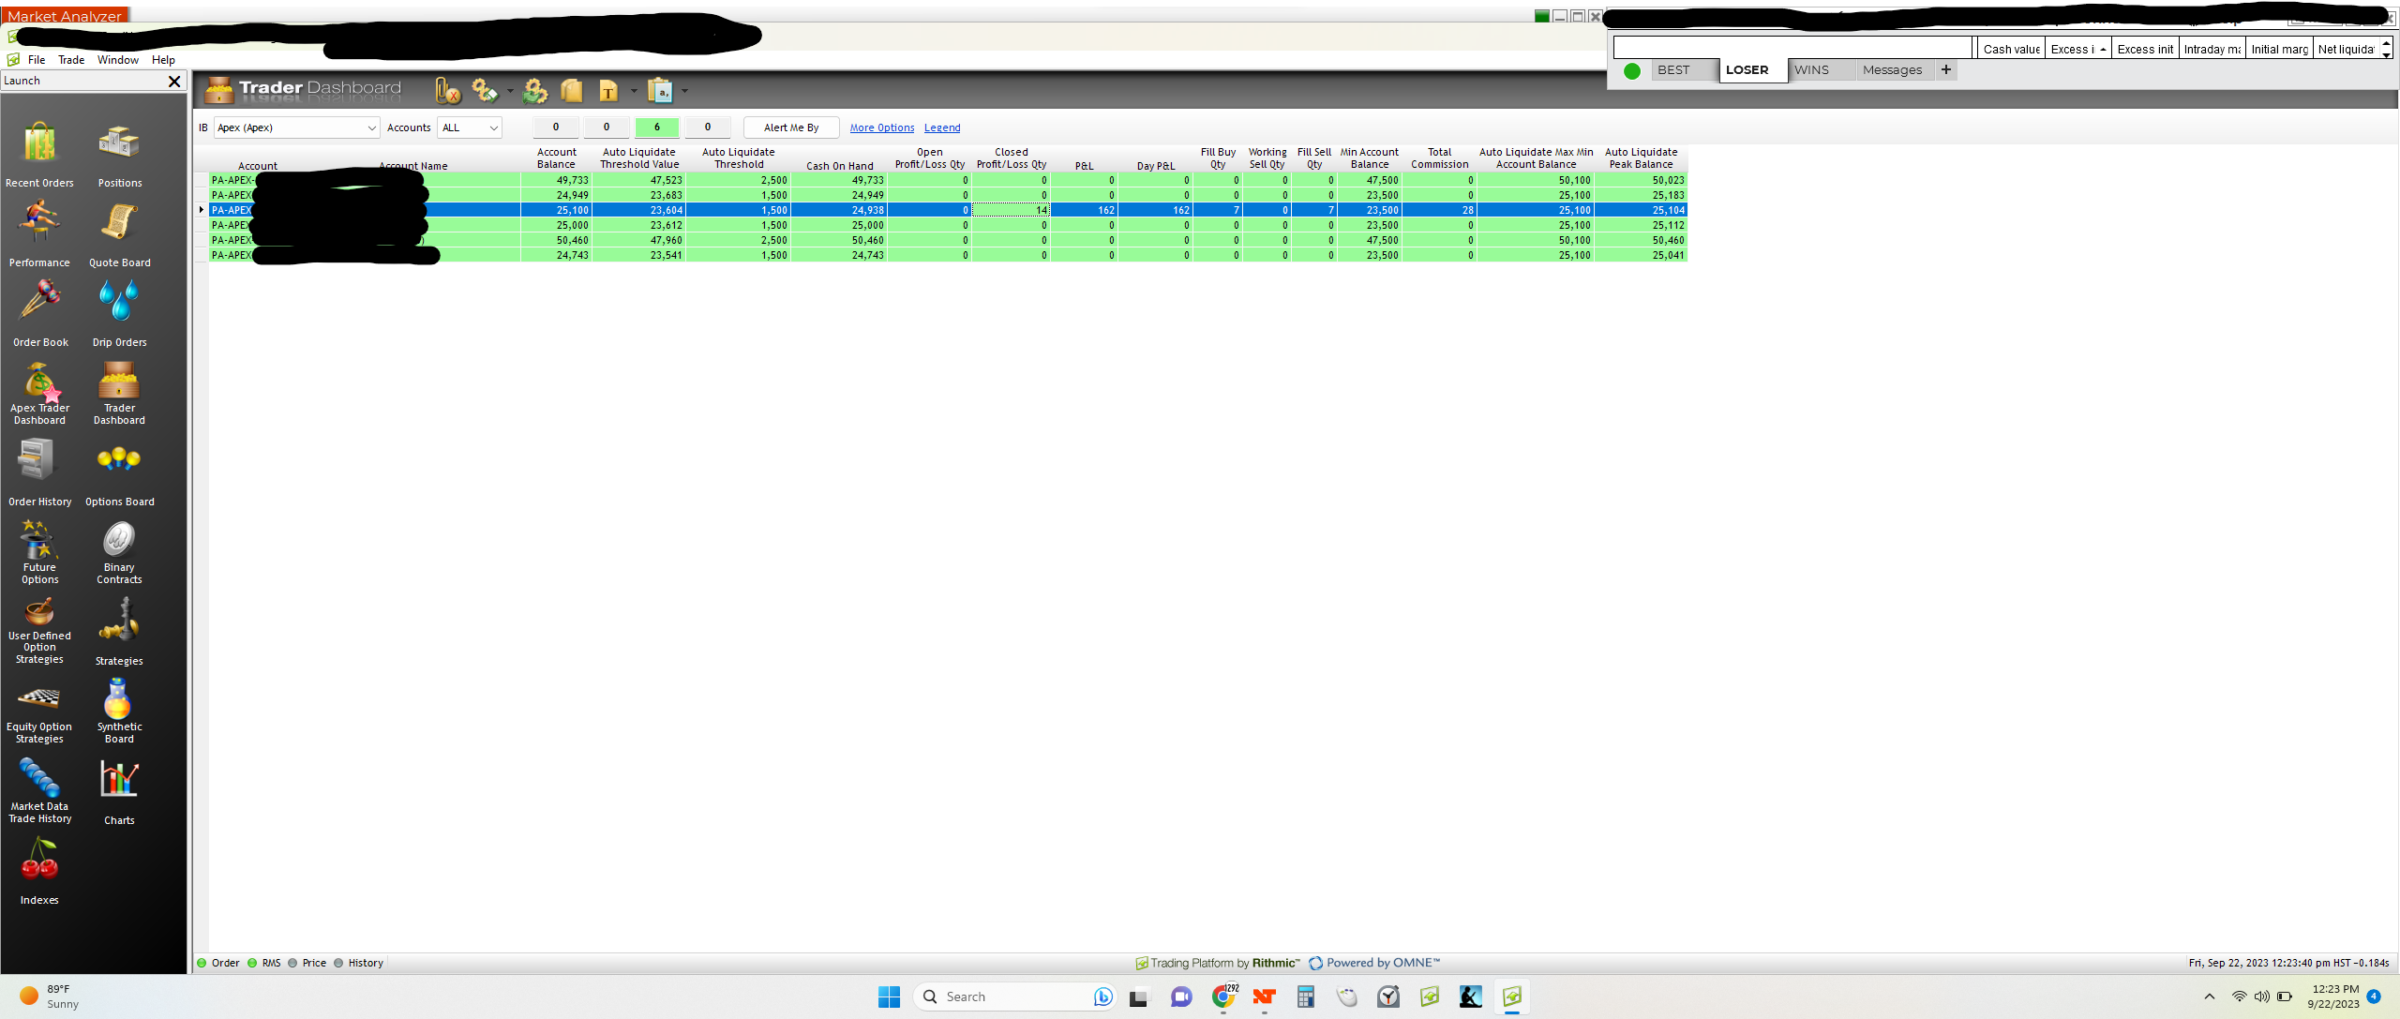Click the yellow T document toolbar icon
The height and width of the screenshot is (1019, 2400).
coord(608,91)
